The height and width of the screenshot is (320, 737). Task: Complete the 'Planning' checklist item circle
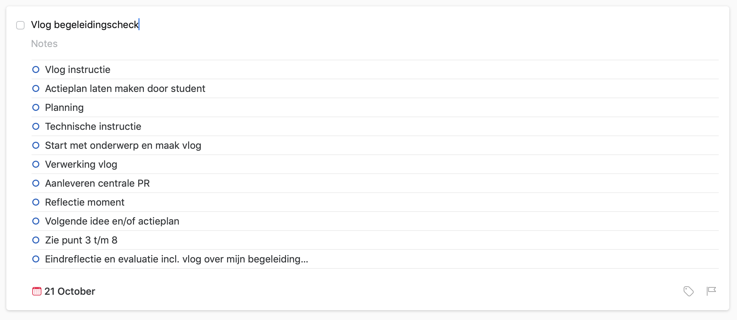click(36, 107)
